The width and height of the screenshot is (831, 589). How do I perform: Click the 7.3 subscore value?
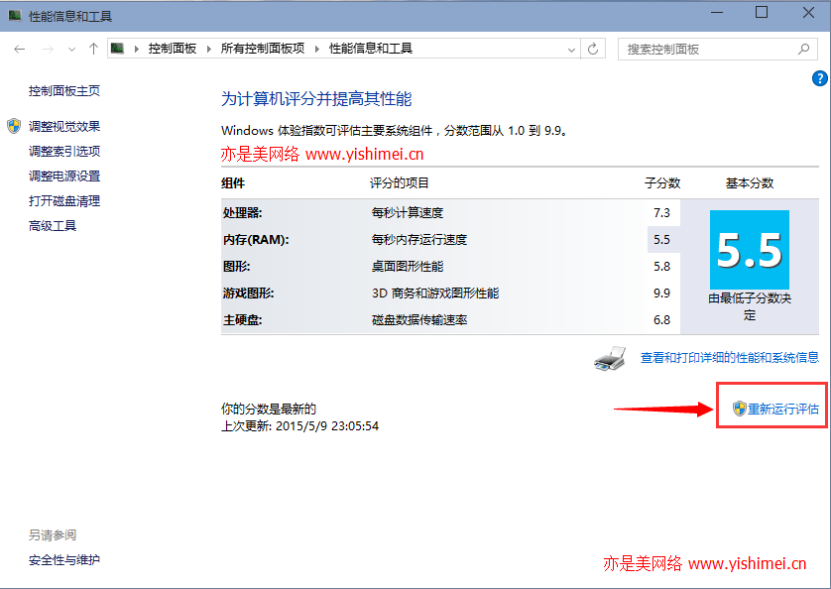tap(661, 213)
